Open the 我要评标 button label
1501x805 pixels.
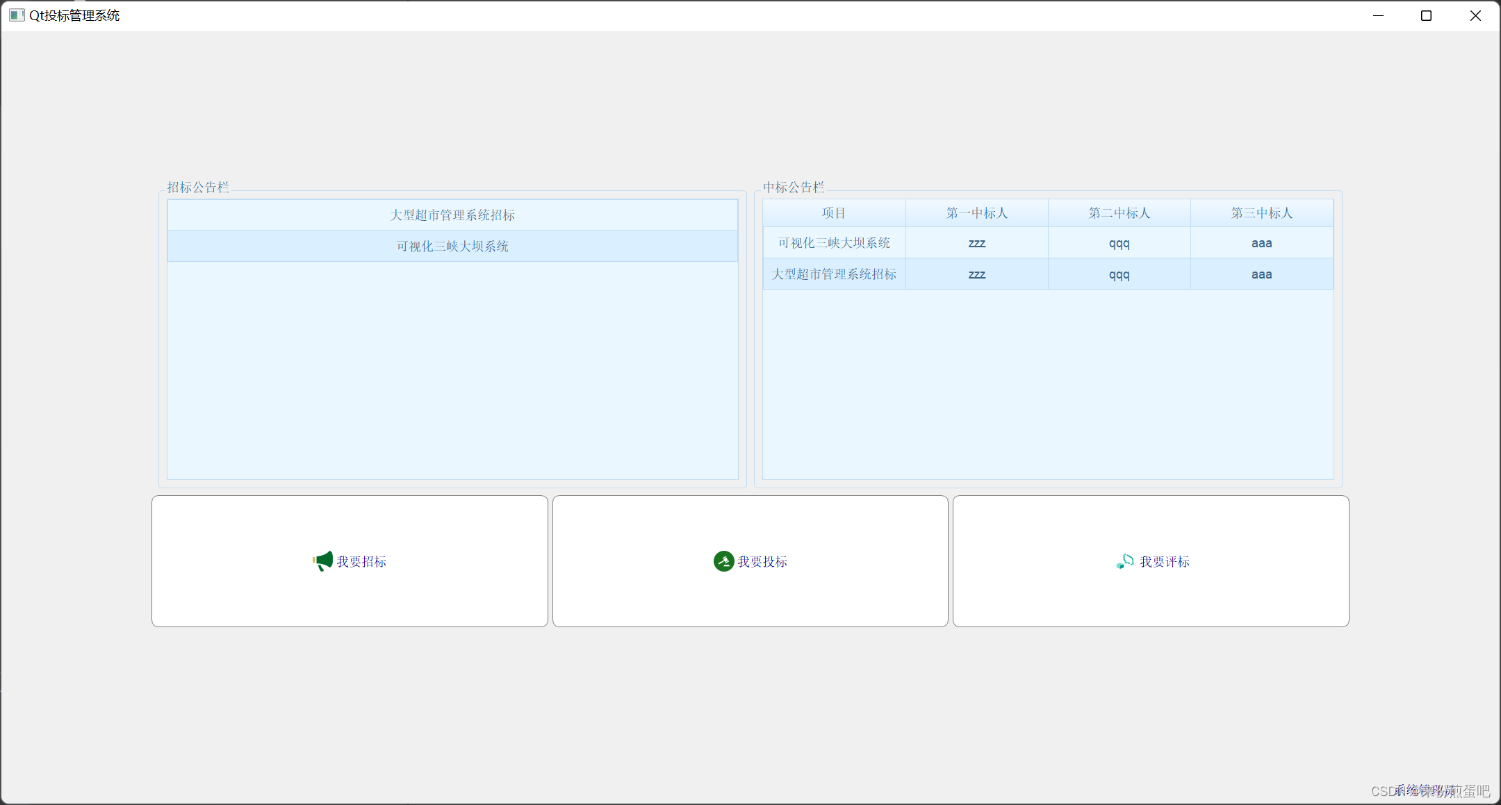pos(1165,561)
